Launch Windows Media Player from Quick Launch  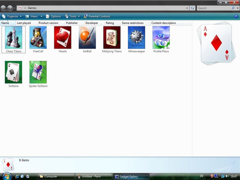[28, 176]
